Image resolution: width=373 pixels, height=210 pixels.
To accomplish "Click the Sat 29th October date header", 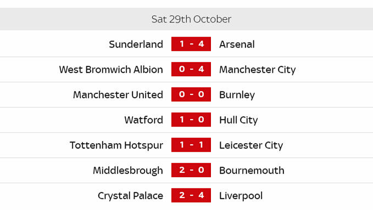I will coord(191,19).
